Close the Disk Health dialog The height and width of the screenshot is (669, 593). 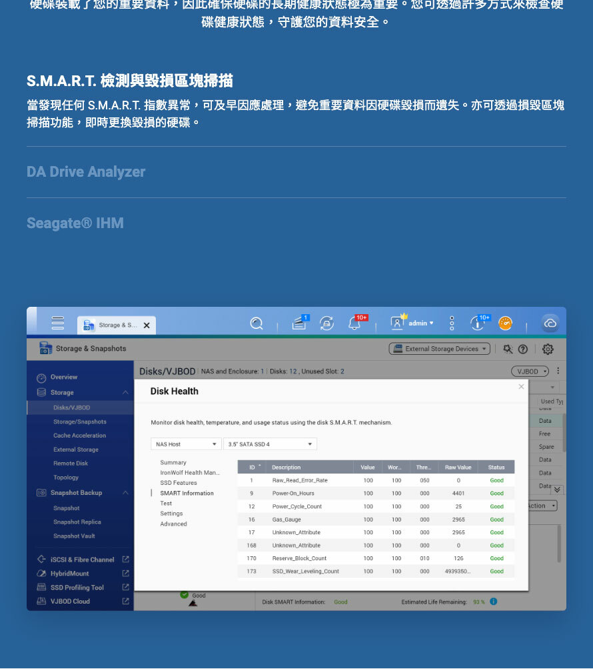[x=521, y=387]
